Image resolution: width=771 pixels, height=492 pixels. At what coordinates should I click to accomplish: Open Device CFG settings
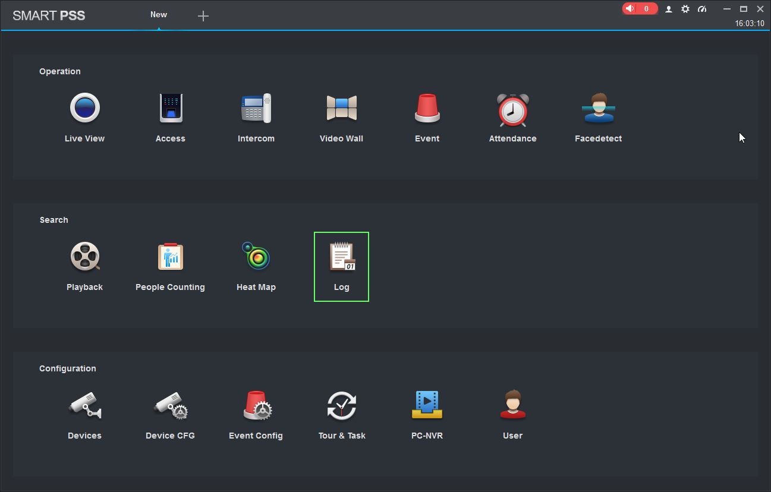click(170, 415)
